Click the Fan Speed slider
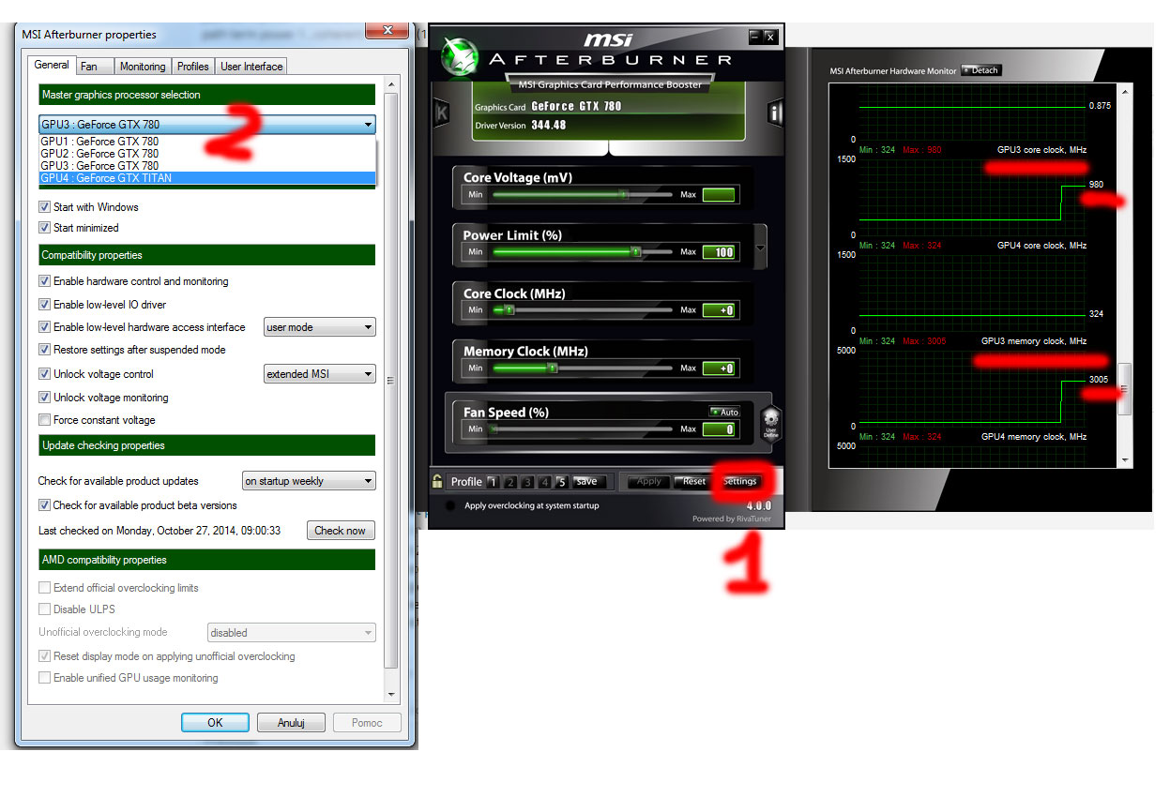The height and width of the screenshot is (797, 1170). pos(583,429)
